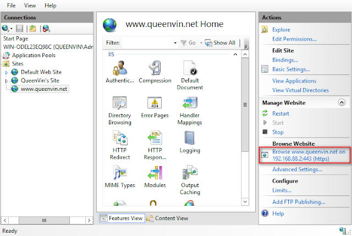Click the greyed Start play icon

click(265, 122)
